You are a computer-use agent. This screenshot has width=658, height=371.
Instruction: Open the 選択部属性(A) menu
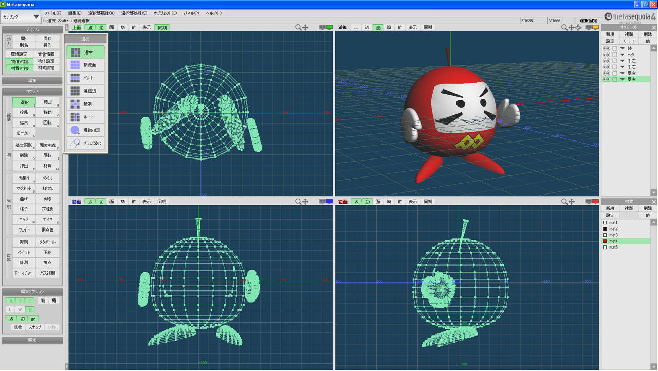tap(101, 13)
